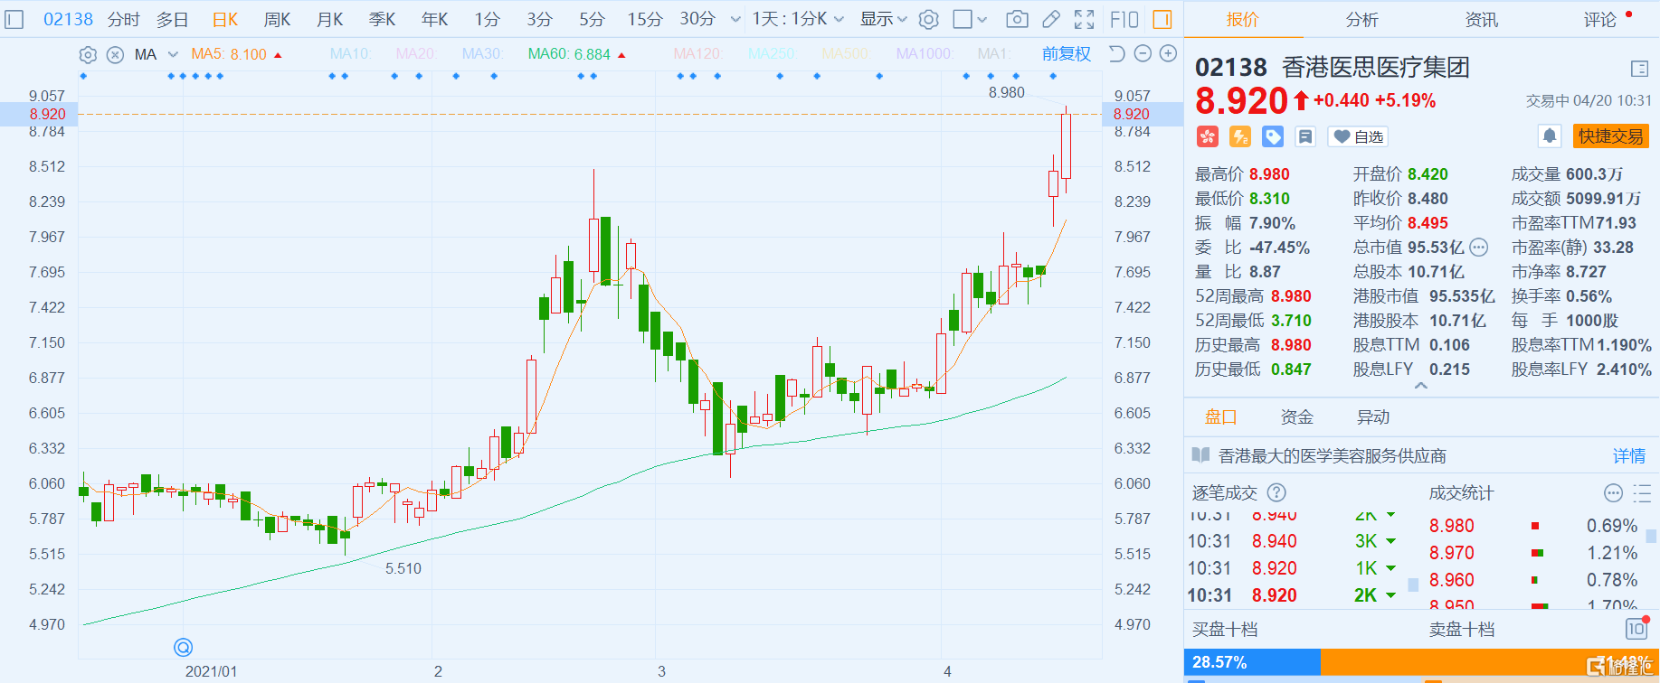Select the pencil drawing tool
This screenshot has width=1660, height=683.
click(x=1050, y=19)
